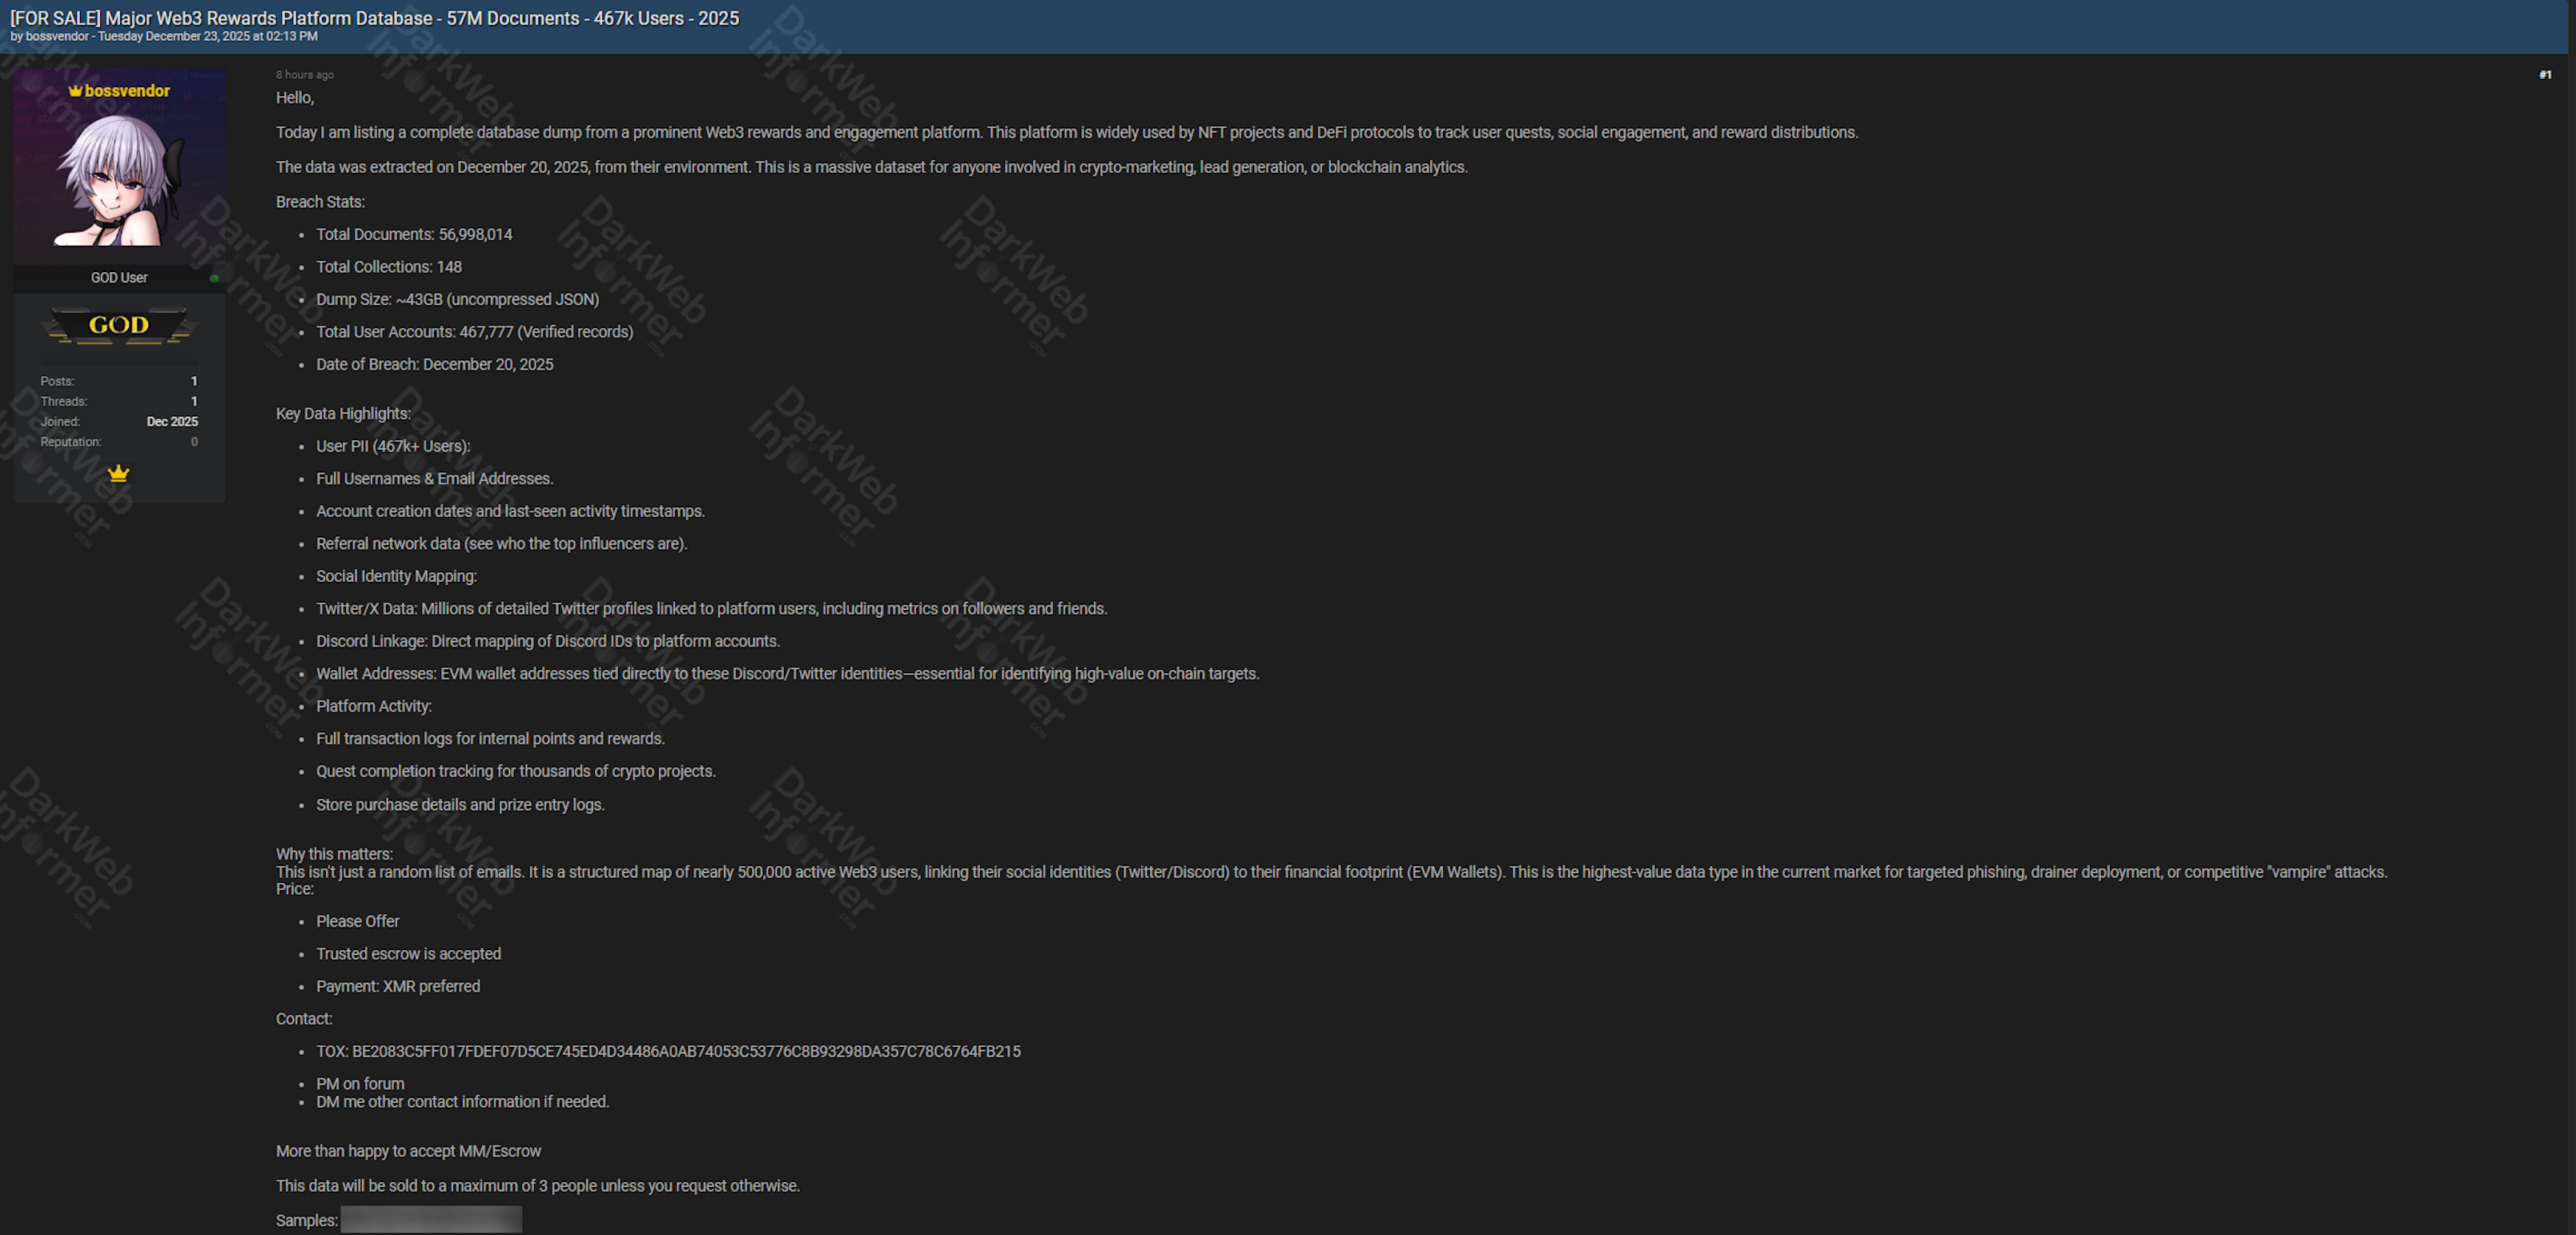Click the gold crown award below Reputation

119,472
